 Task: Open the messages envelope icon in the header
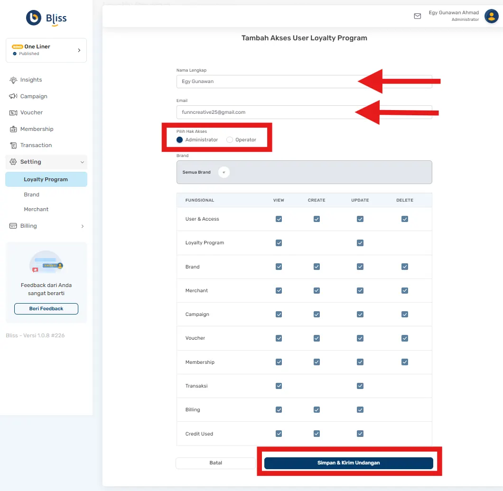coord(417,16)
